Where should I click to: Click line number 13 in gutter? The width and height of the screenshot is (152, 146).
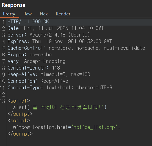3,101
